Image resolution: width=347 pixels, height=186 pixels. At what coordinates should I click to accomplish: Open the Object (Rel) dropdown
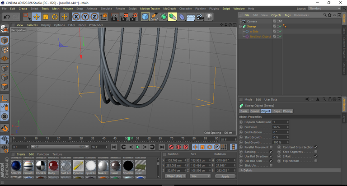point(176,176)
